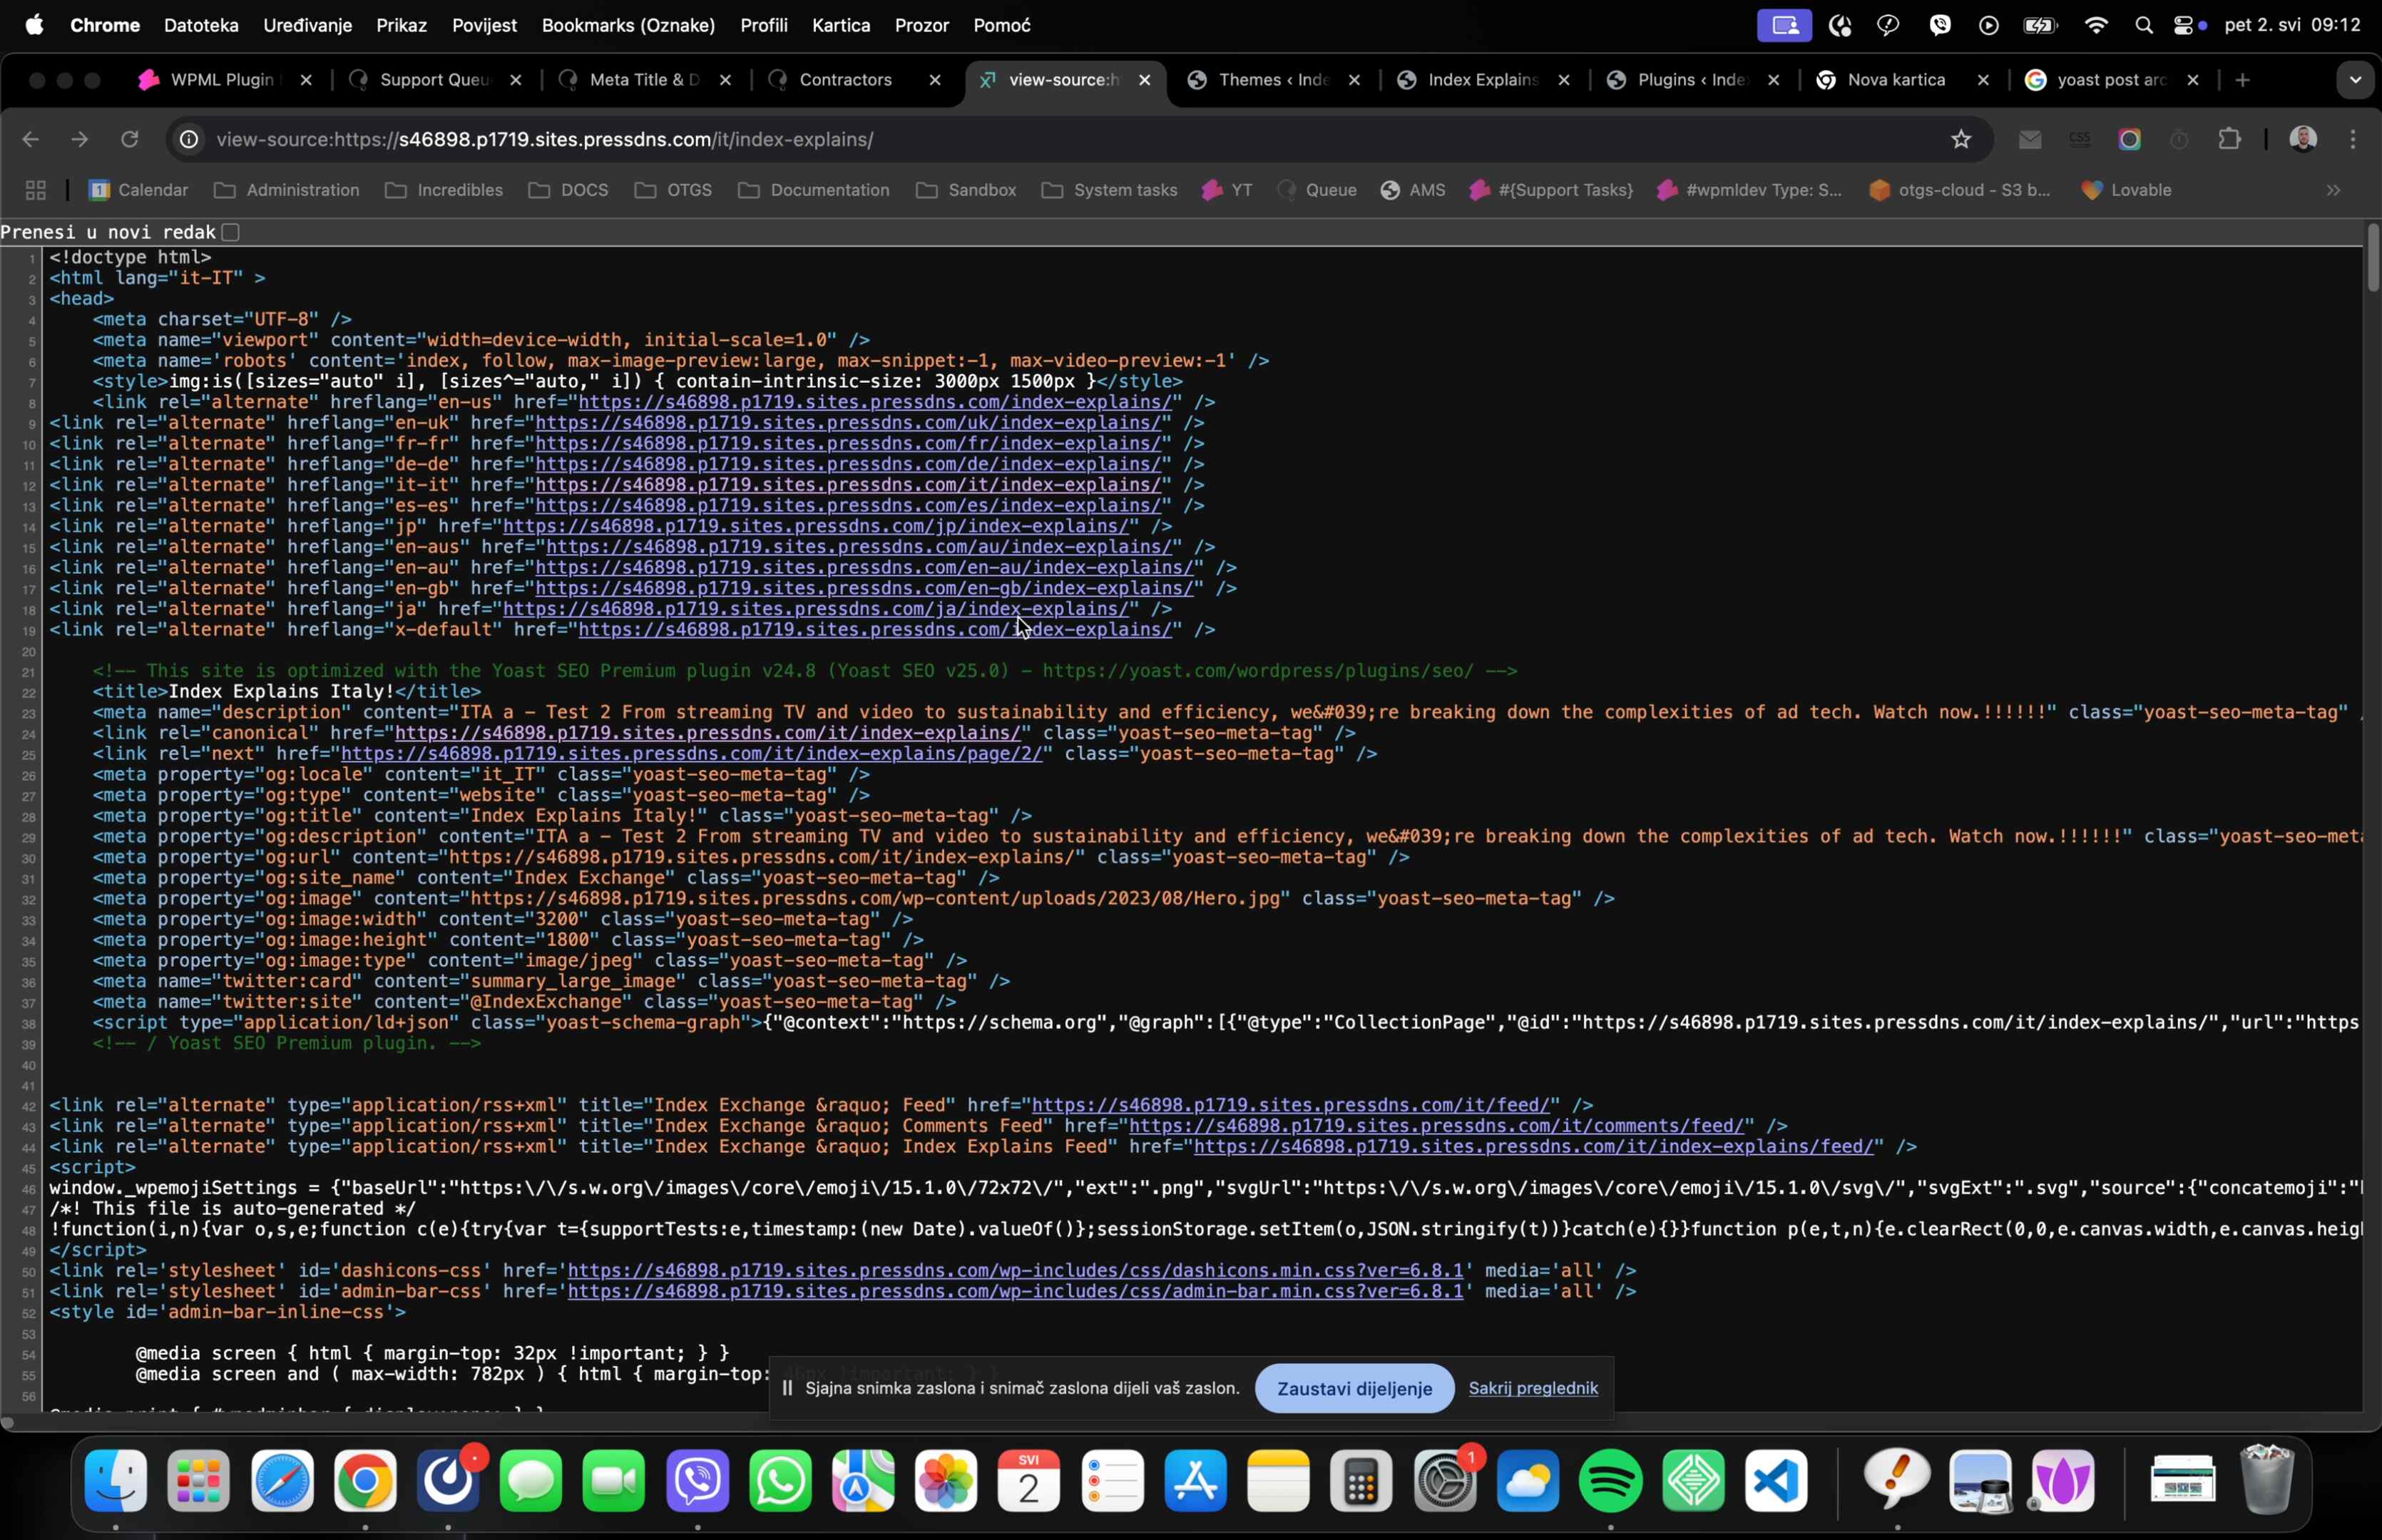Close the view-source tab
The width and height of the screenshot is (2382, 1540).
pos(1145,80)
